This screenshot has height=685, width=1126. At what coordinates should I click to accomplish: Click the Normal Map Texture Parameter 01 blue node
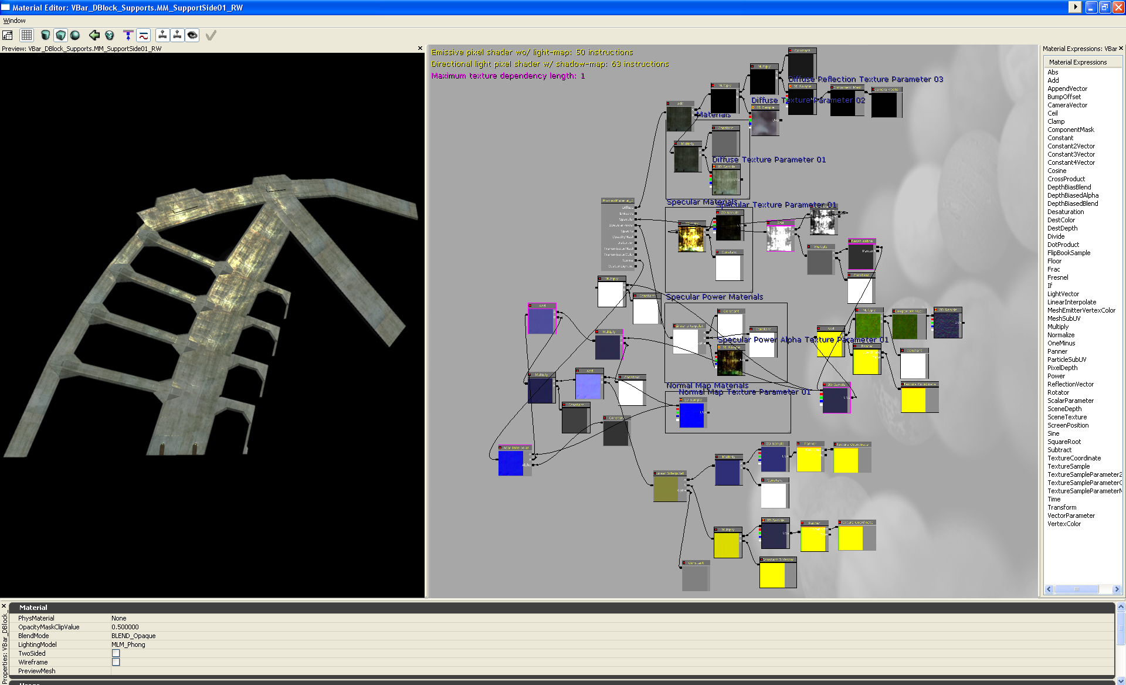pyautogui.click(x=691, y=415)
